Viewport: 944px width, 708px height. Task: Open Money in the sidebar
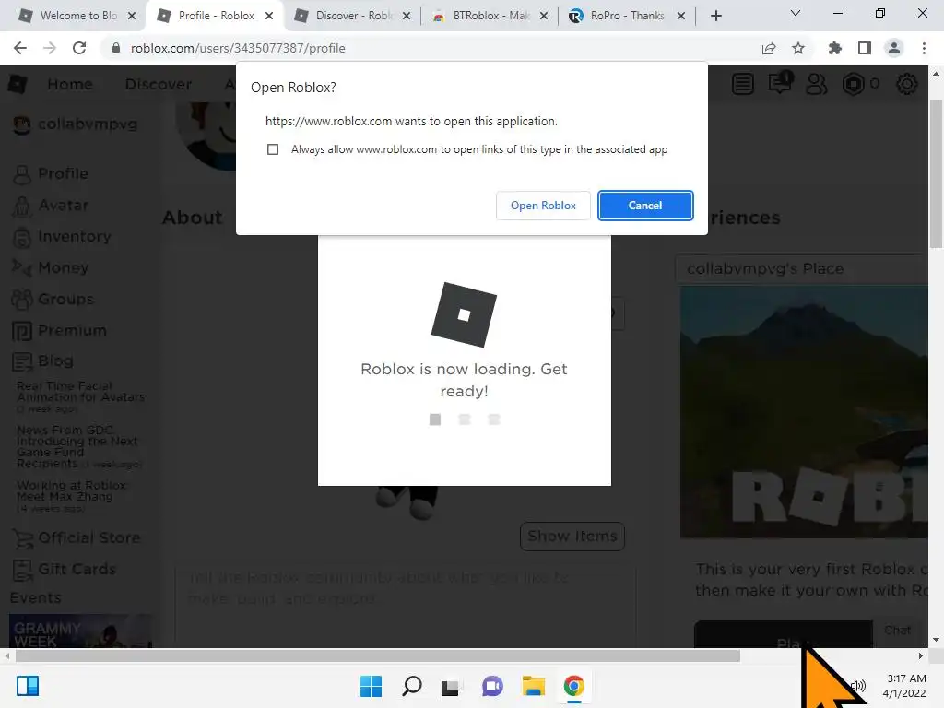(x=51, y=268)
